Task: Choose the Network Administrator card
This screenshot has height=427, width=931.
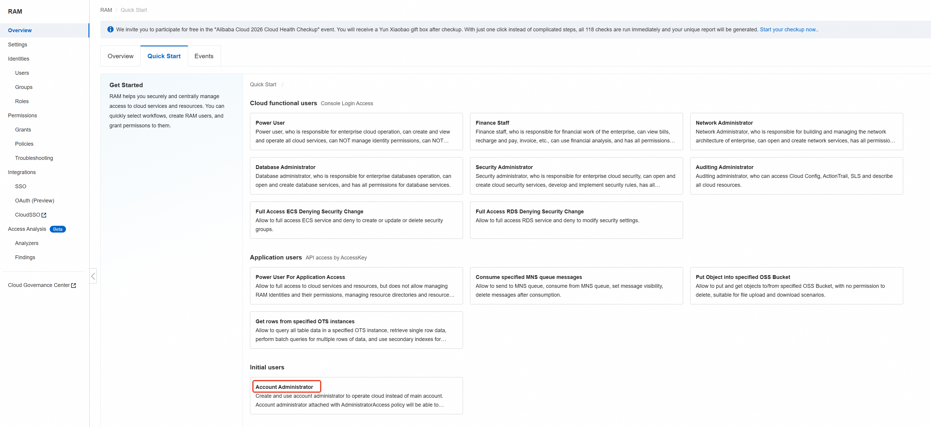Action: point(796,131)
